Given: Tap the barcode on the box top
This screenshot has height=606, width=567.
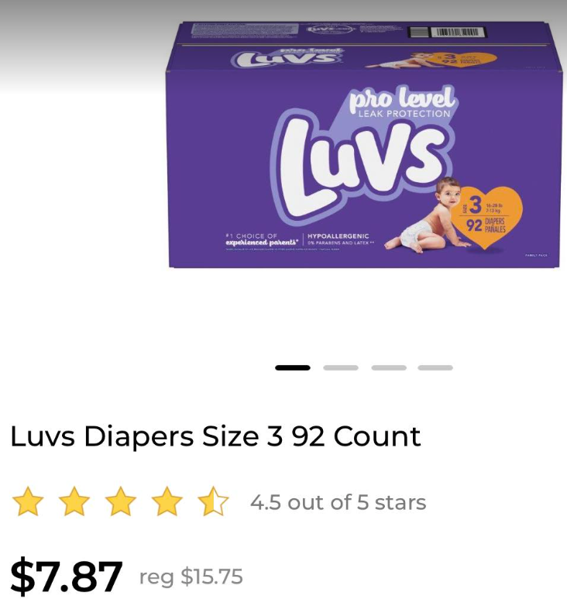Looking at the screenshot, I should [x=448, y=32].
